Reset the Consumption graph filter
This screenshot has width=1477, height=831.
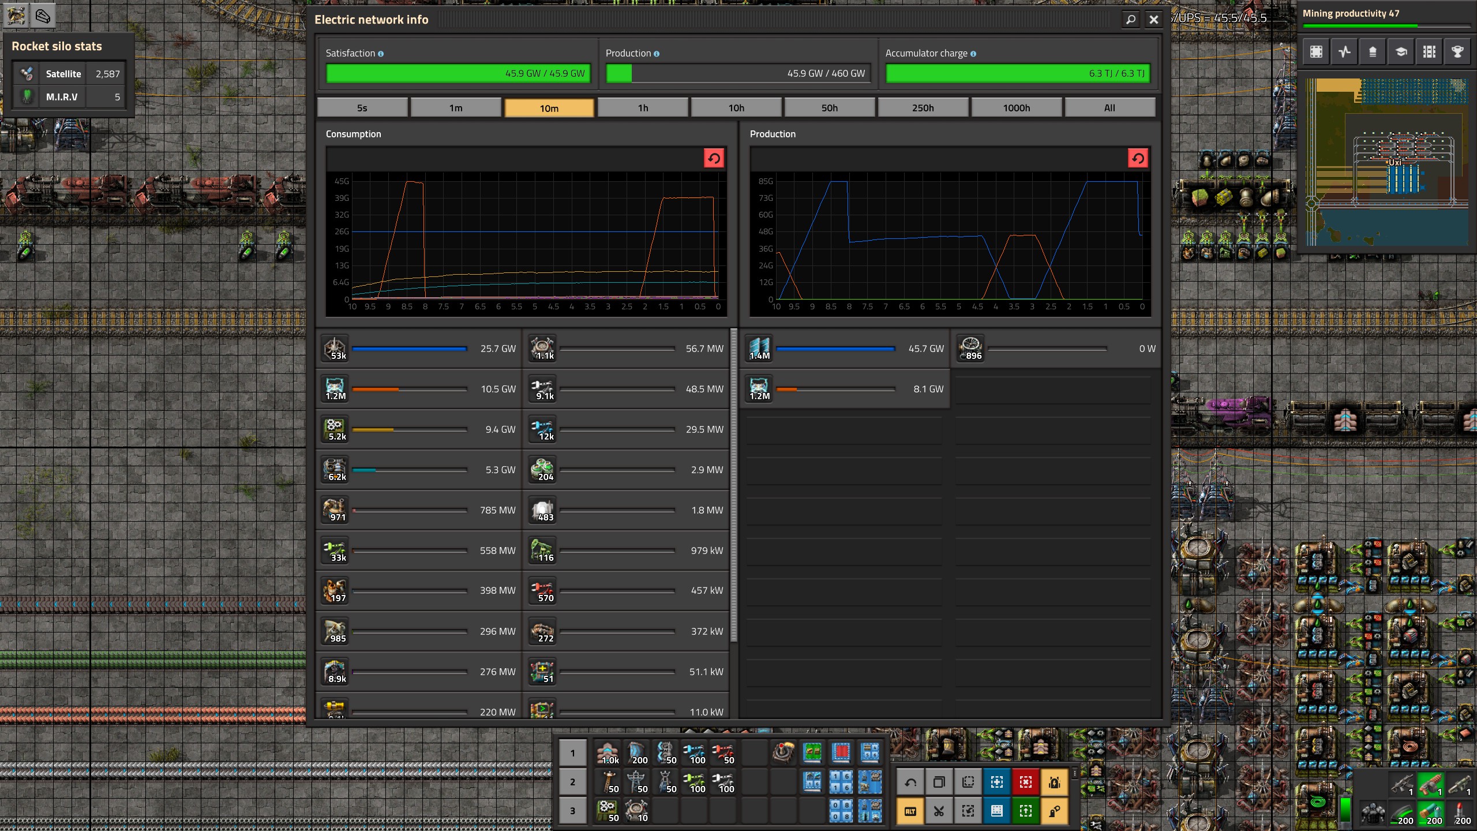click(x=714, y=158)
